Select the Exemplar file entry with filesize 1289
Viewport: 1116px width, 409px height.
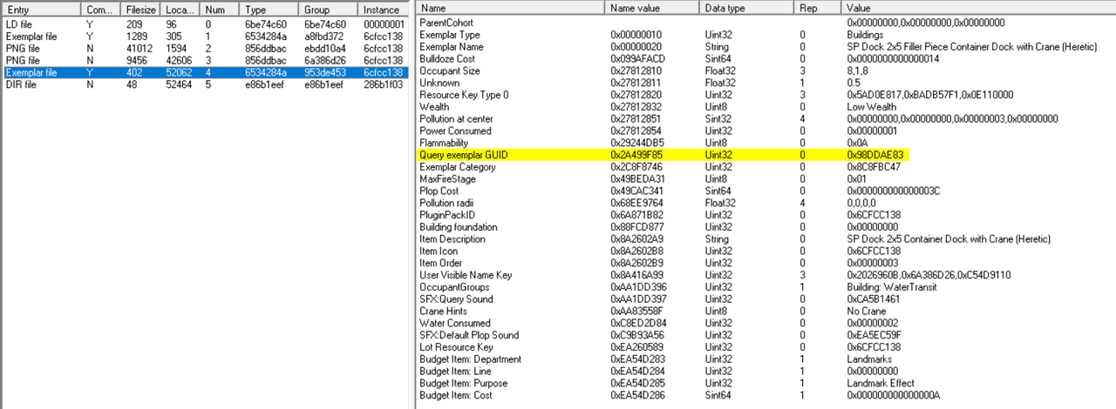[x=203, y=37]
